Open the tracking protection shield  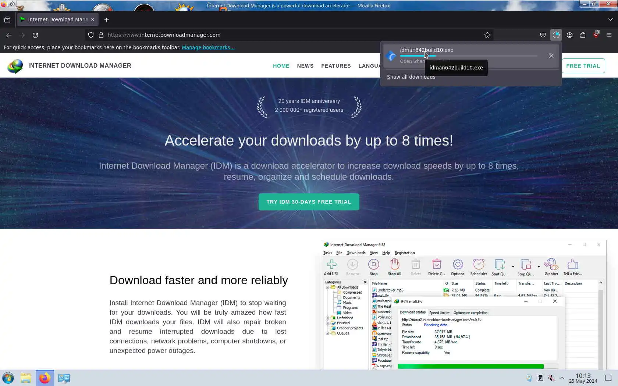[91, 35]
